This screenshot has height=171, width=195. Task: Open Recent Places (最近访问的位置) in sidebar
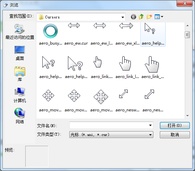[20, 32]
